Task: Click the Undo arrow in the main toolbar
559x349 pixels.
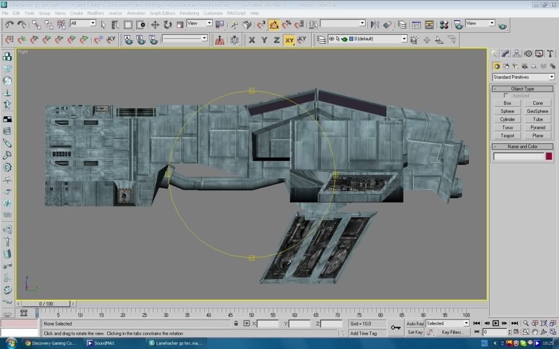Action: click(x=9, y=25)
